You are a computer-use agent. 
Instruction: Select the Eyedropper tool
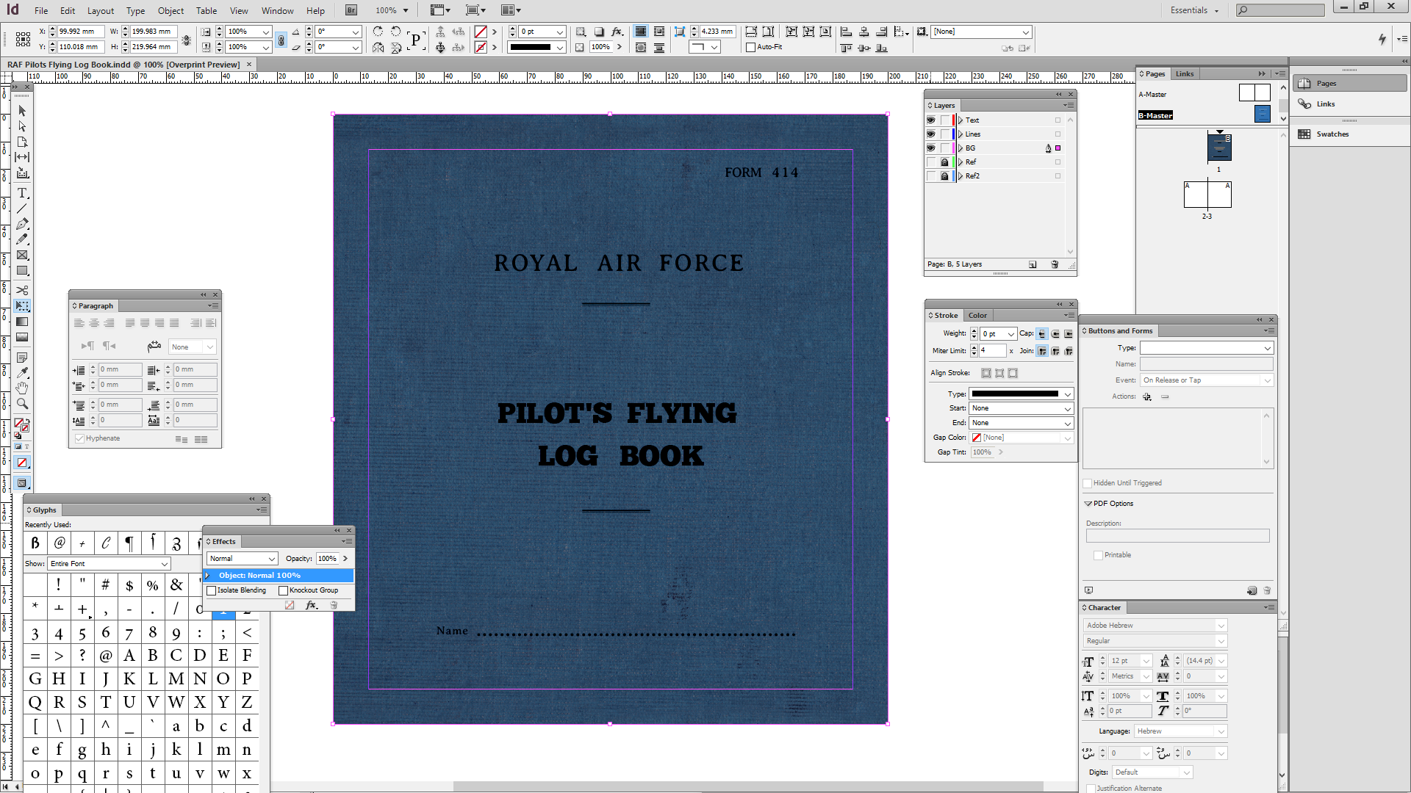pos(22,373)
